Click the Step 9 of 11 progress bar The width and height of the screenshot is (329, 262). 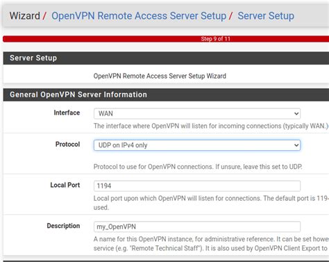click(x=166, y=39)
